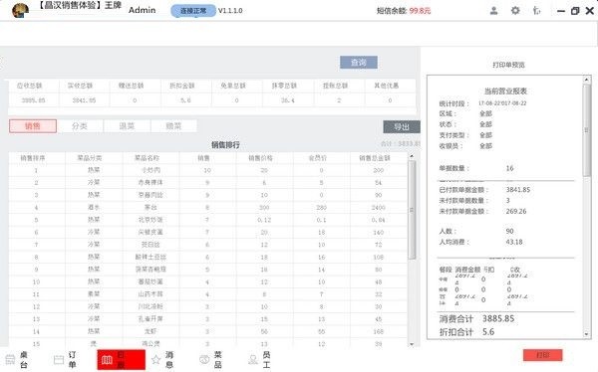
Task: Click the 销售总金额 column header
Action: [x=375, y=158]
